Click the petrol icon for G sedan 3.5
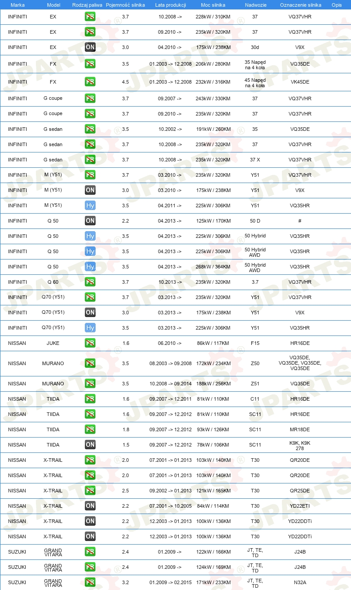The image size is (351, 590). click(90, 129)
